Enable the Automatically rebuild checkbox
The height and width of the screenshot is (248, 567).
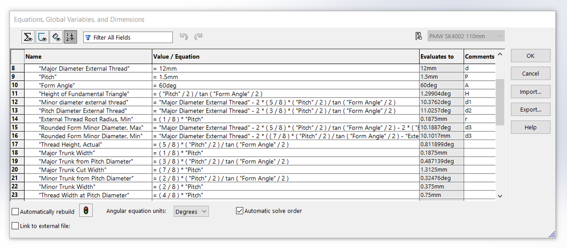click(16, 212)
